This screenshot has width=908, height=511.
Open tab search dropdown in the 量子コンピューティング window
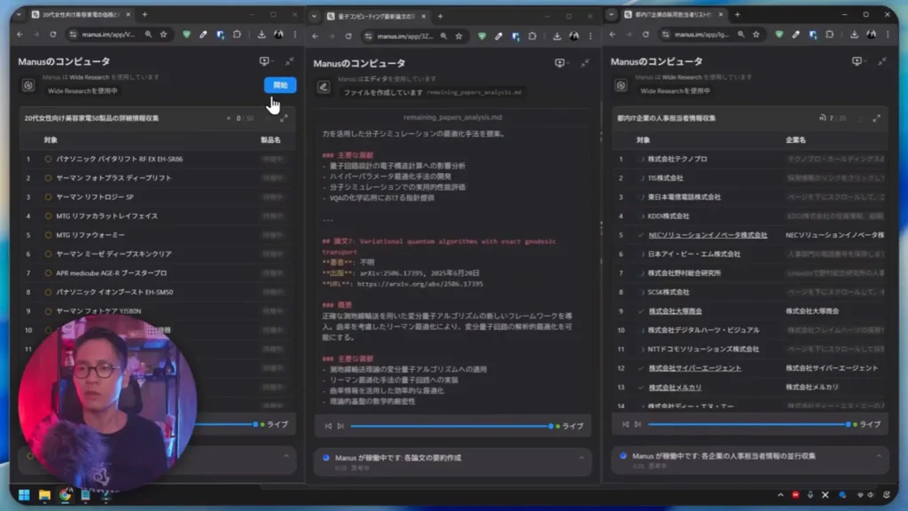pyautogui.click(x=314, y=16)
